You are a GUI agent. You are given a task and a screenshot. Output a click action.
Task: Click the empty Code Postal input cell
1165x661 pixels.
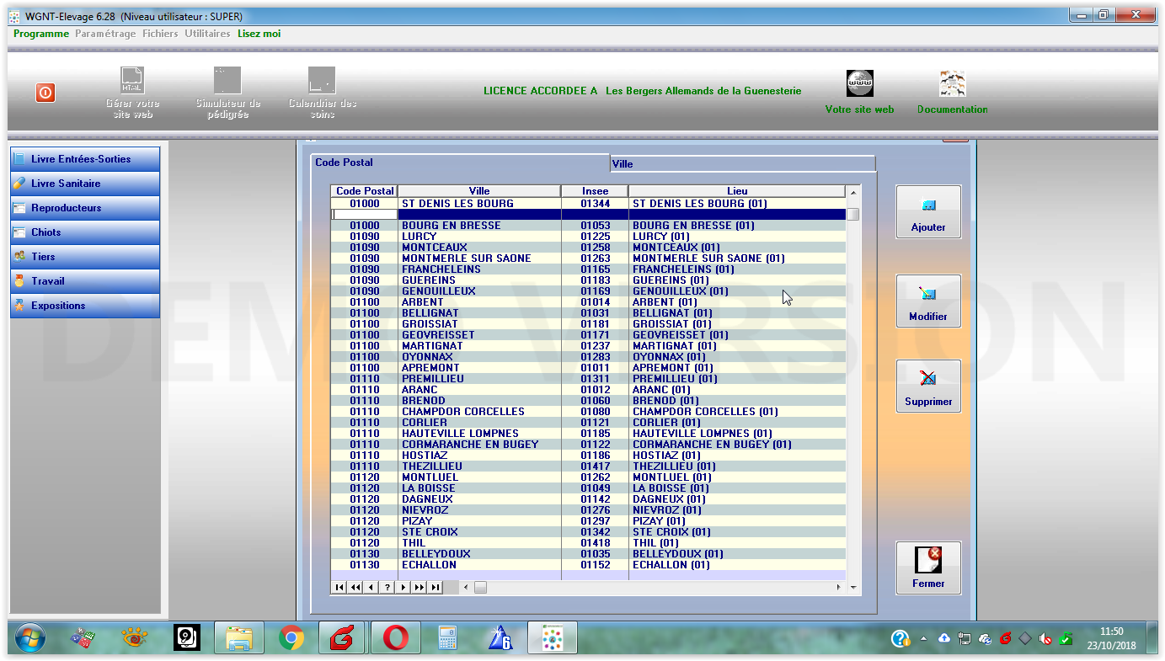coord(364,215)
